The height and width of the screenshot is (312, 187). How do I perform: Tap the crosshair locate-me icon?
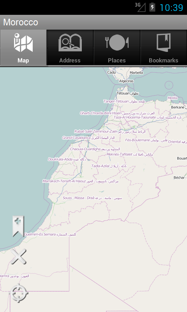point(19,293)
